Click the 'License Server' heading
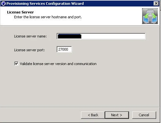Screen dimensions: 161x123 click(x=20, y=12)
